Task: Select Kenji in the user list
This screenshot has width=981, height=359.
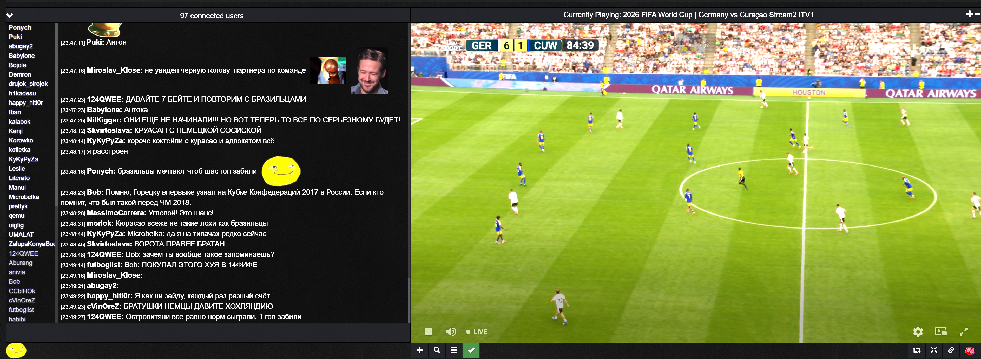Action: tap(16, 131)
